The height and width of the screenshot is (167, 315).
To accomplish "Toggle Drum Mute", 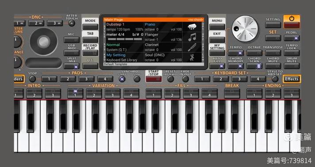I will pos(292,66).
